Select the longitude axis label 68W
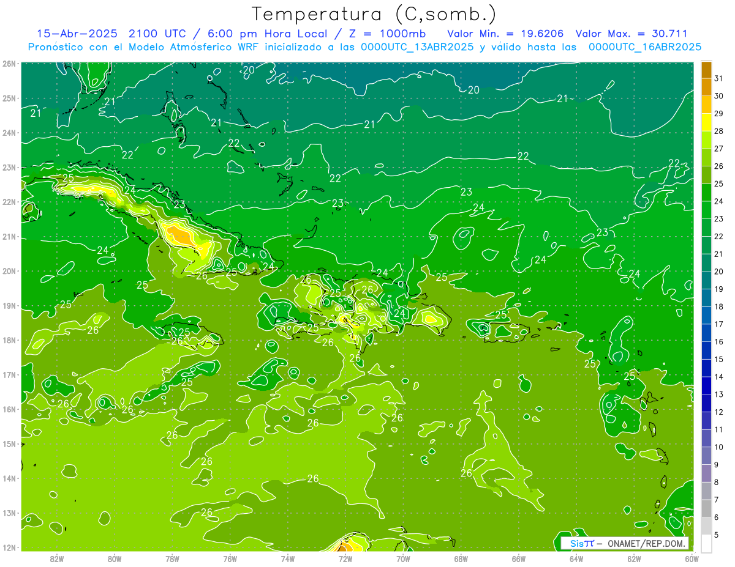Screen dimensions: 735x567 click(461, 558)
